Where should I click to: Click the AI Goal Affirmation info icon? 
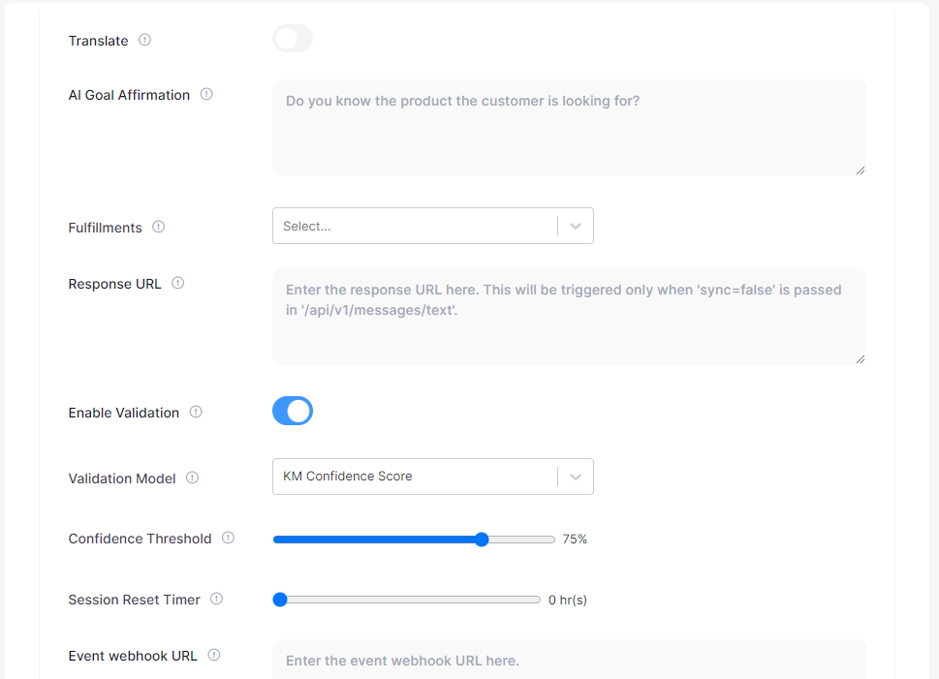pyautogui.click(x=206, y=95)
